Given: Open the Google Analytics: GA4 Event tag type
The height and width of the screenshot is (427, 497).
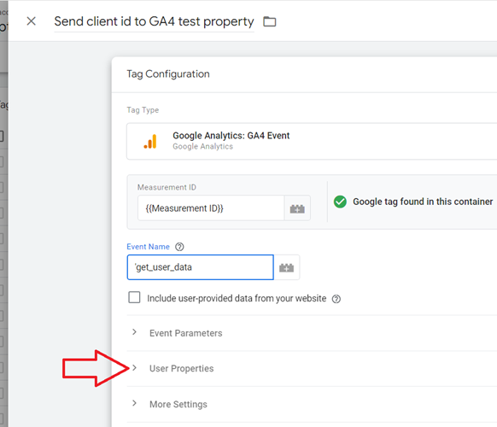Looking at the screenshot, I should point(312,141).
